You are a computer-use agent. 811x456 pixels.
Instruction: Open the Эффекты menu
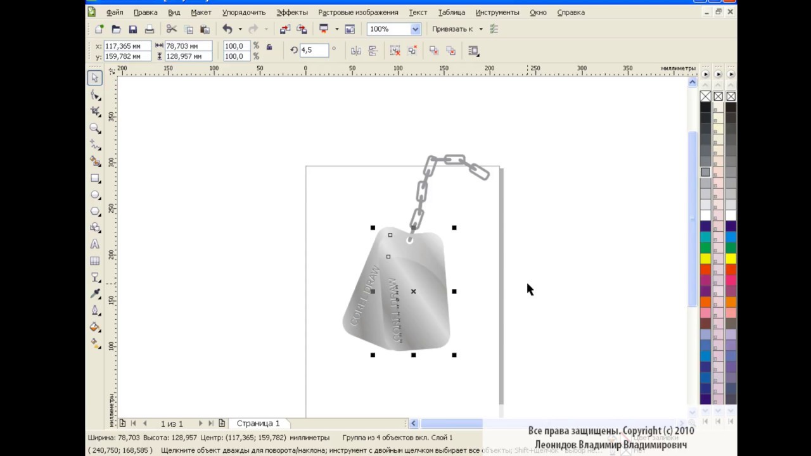pos(292,12)
